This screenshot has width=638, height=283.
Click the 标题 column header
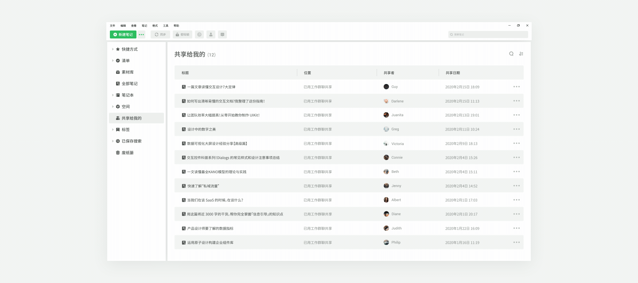185,73
